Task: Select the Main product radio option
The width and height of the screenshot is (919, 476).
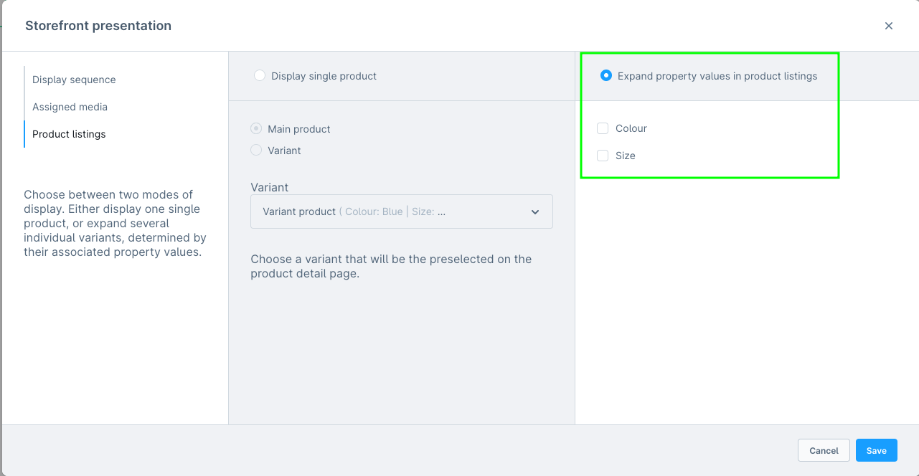Action: (x=256, y=129)
